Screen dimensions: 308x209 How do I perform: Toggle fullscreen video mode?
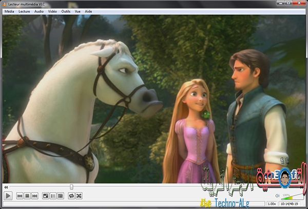[x=46, y=196]
